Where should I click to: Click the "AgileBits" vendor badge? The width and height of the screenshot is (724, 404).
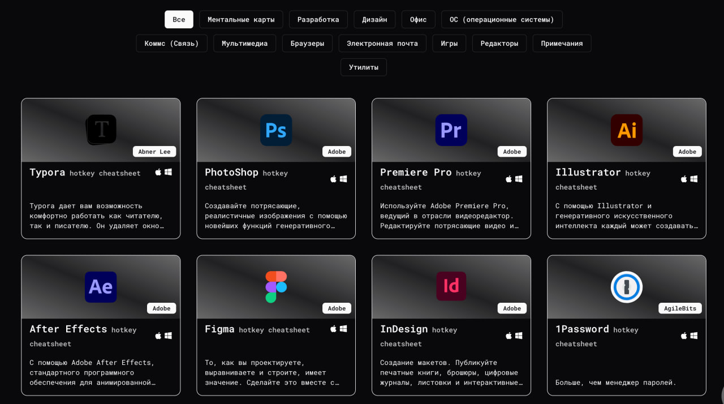click(680, 308)
